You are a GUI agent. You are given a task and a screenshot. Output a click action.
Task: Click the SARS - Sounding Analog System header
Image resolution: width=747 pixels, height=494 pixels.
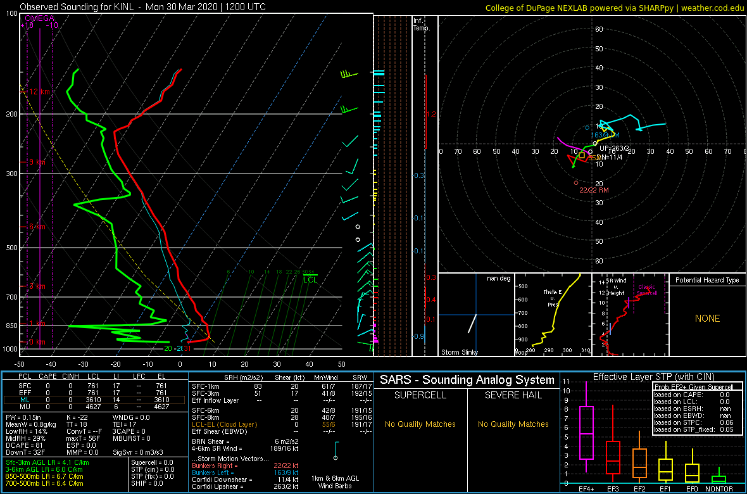[467, 380]
